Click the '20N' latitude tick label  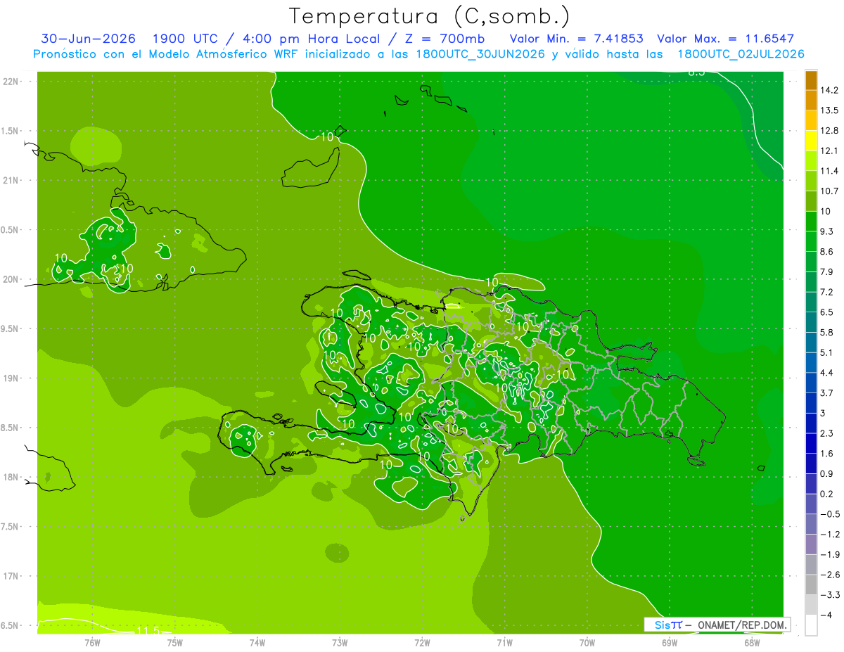[x=12, y=279]
